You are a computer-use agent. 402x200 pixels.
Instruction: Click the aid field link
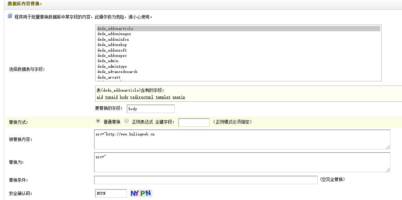tap(100, 97)
